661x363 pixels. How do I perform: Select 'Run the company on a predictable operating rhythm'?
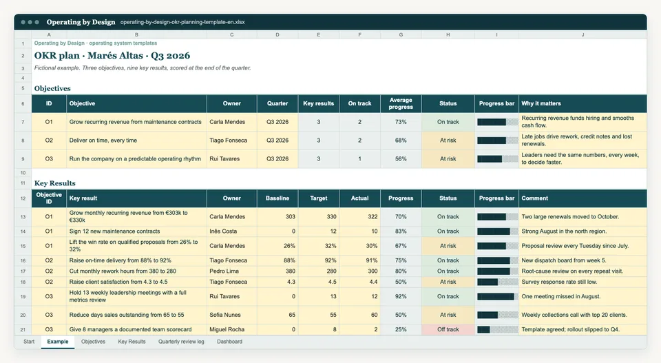tap(136, 159)
